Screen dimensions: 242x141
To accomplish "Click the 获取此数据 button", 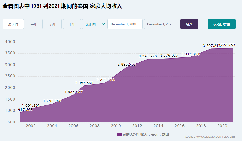I will pos(222,24).
